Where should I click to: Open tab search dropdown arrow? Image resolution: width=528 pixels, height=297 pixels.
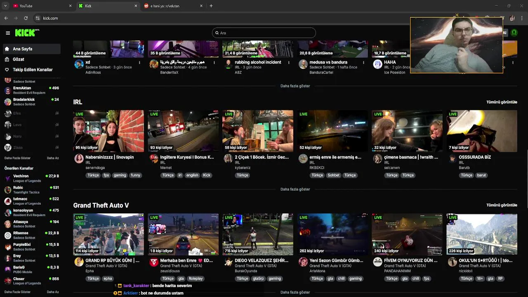(x=5, y=6)
